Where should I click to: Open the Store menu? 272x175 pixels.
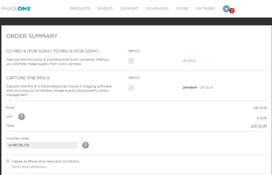tap(182, 8)
